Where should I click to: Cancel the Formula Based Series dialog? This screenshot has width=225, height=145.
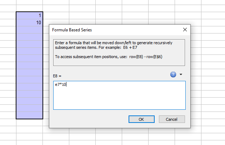pos(172,119)
